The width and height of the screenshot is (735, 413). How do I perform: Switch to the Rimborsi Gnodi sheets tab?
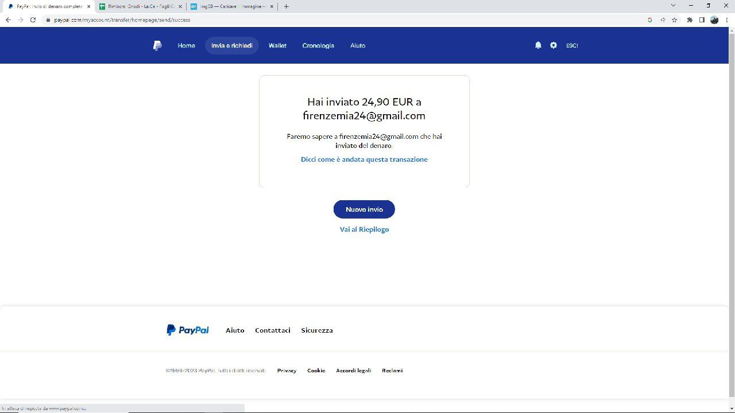pyautogui.click(x=141, y=6)
